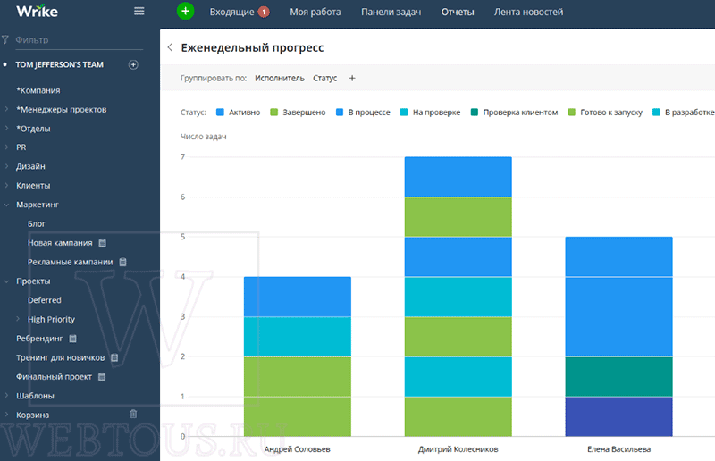The width and height of the screenshot is (715, 461).
Task: Click the project icon beside Рекламные кампании
Action: pyautogui.click(x=122, y=262)
